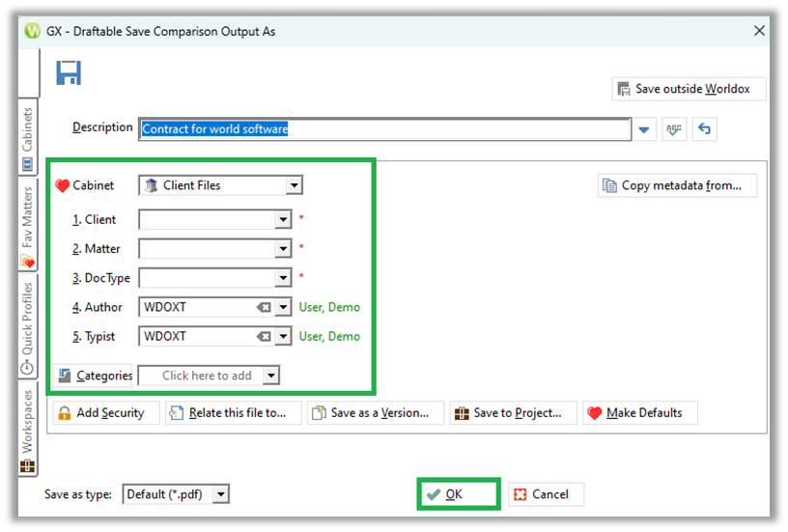Click the undo arrow beside Description
Viewport: 788px width, 532px height.
tap(704, 129)
